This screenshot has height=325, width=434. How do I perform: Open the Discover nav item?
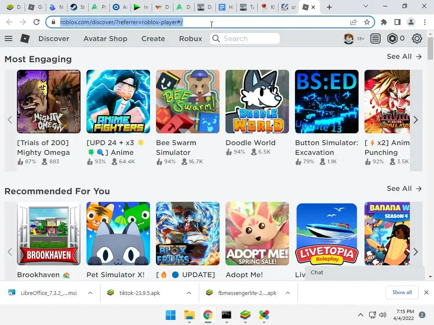(x=54, y=39)
